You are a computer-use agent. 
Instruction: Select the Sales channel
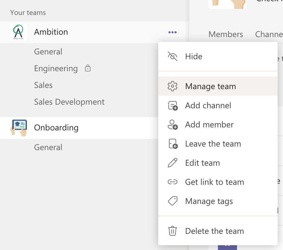click(x=43, y=85)
